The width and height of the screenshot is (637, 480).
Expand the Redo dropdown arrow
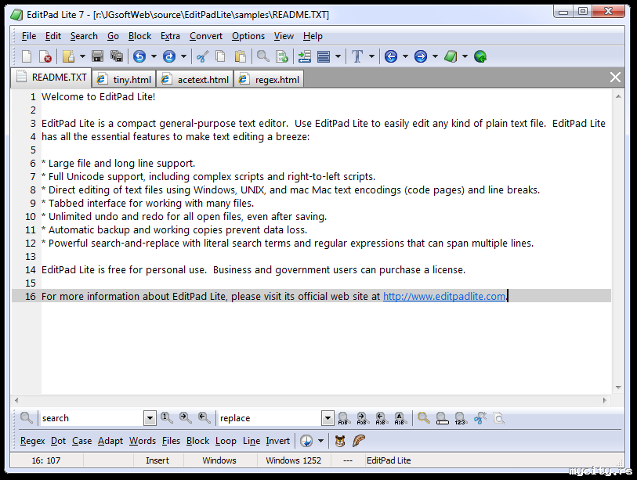point(183,56)
